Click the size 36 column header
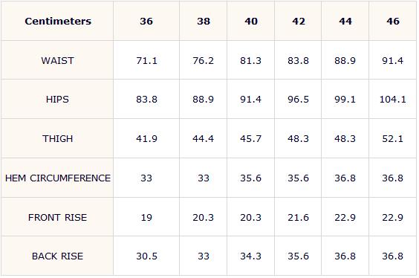 pos(146,21)
